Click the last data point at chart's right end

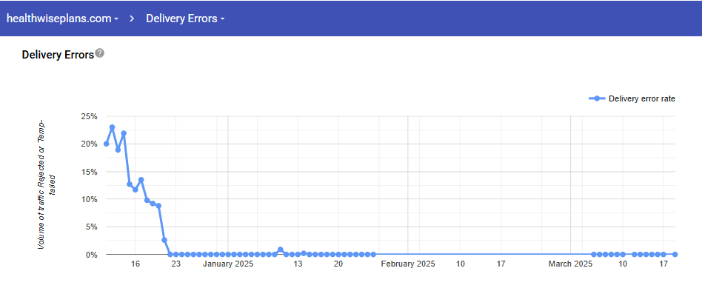(675, 254)
